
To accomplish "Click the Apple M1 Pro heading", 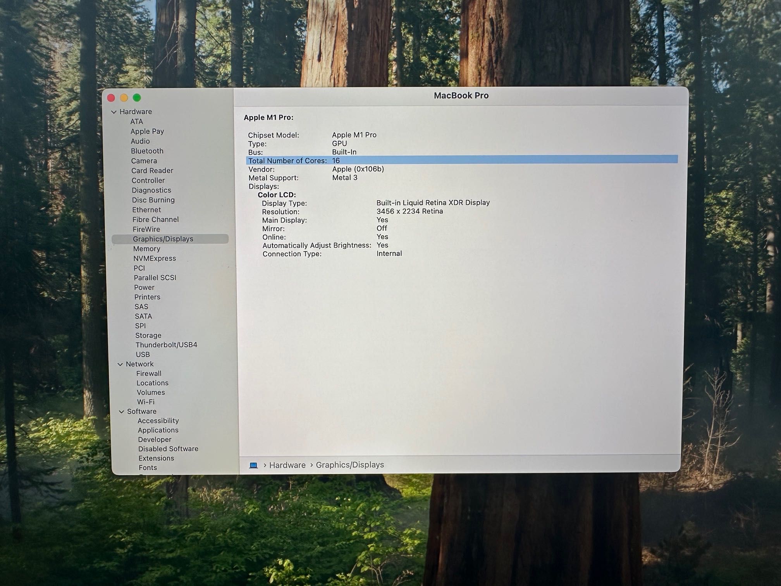I will (x=268, y=117).
